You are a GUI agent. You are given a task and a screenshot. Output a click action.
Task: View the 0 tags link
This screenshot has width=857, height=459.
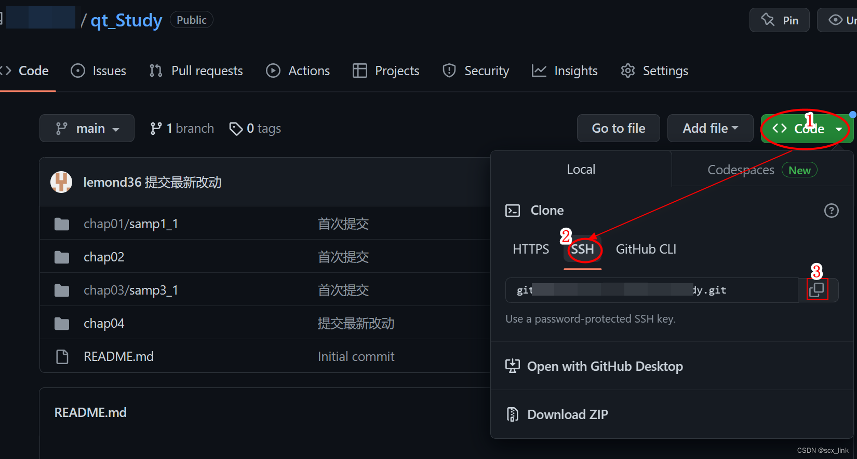(x=255, y=128)
